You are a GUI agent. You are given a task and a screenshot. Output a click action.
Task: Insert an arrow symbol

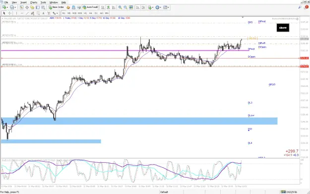pos(54,13)
